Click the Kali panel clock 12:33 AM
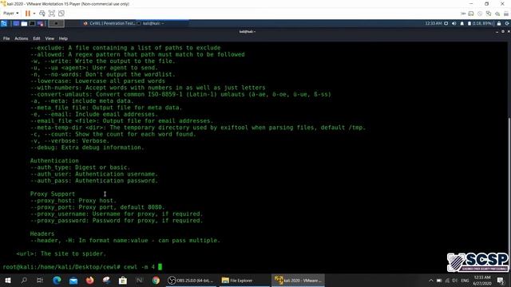Image resolution: width=511 pixels, height=287 pixels. click(434, 23)
